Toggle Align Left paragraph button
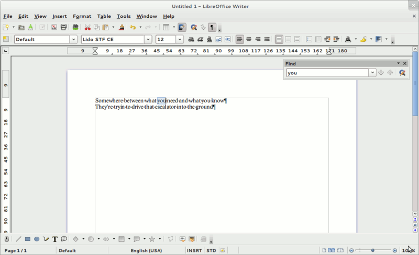This screenshot has height=255, width=419. click(x=240, y=40)
